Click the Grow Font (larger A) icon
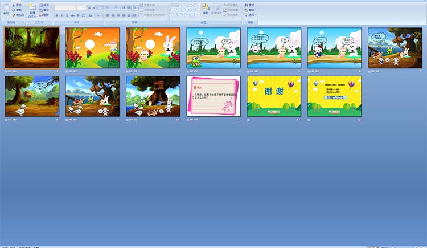The image size is (427, 248). point(89,7)
